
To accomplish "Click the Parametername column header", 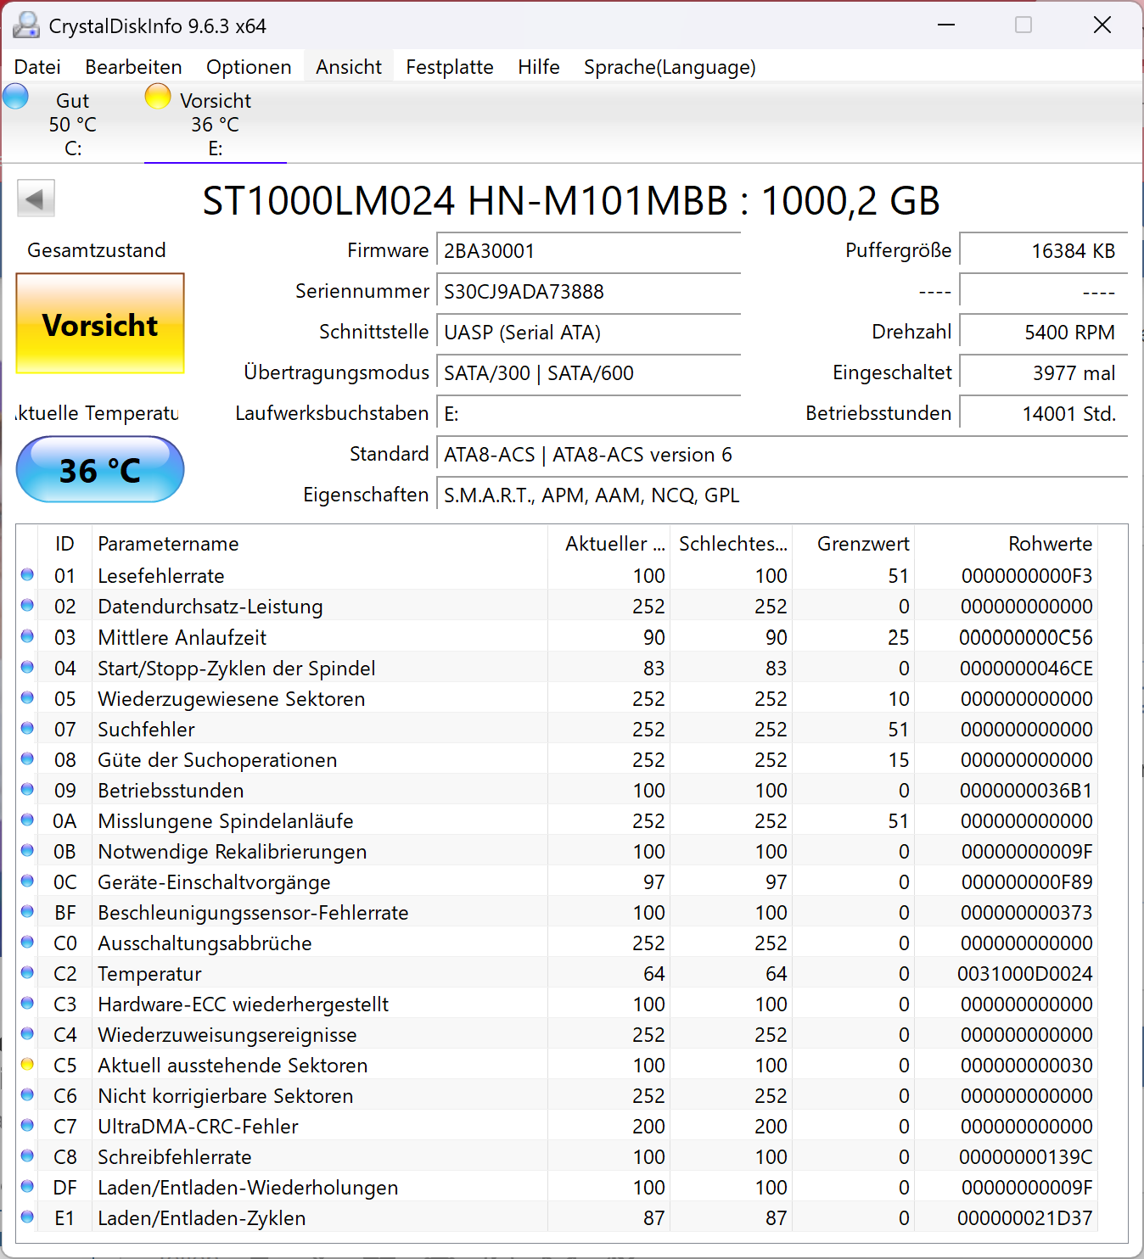I will (319, 543).
